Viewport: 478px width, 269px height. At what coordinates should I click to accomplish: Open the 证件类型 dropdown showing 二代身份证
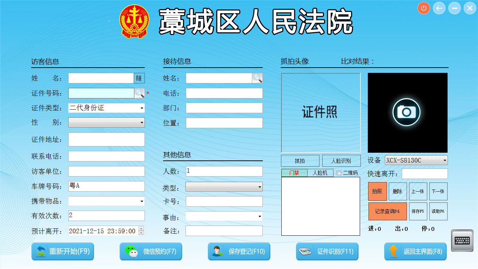pyautogui.click(x=141, y=108)
